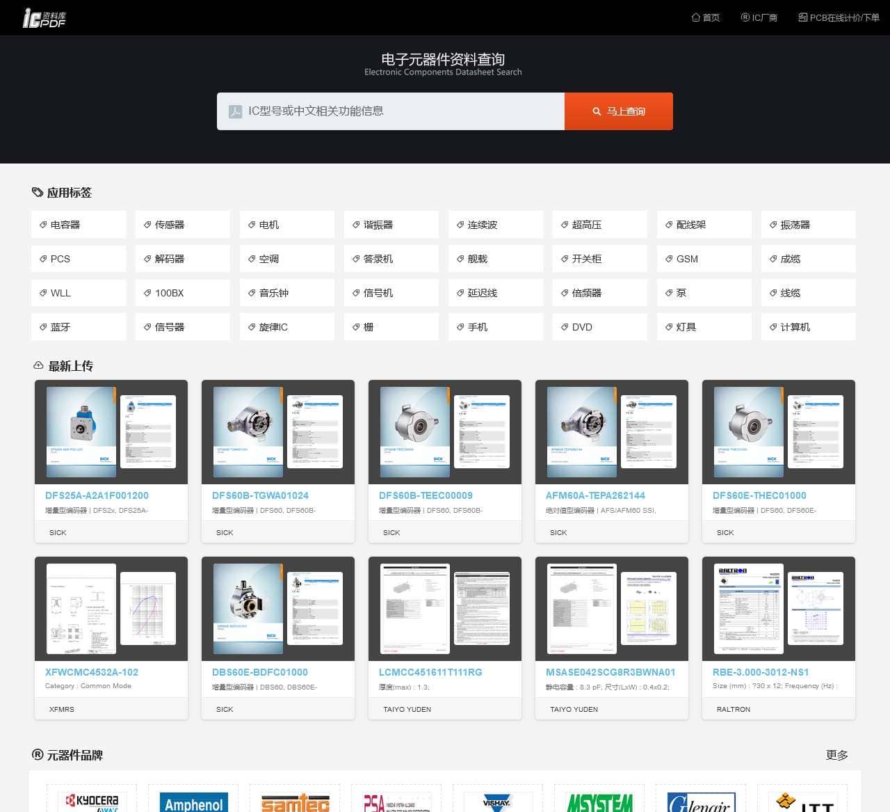This screenshot has width=890, height=812.
Task: Select the 泵 tag
Action: pos(704,293)
